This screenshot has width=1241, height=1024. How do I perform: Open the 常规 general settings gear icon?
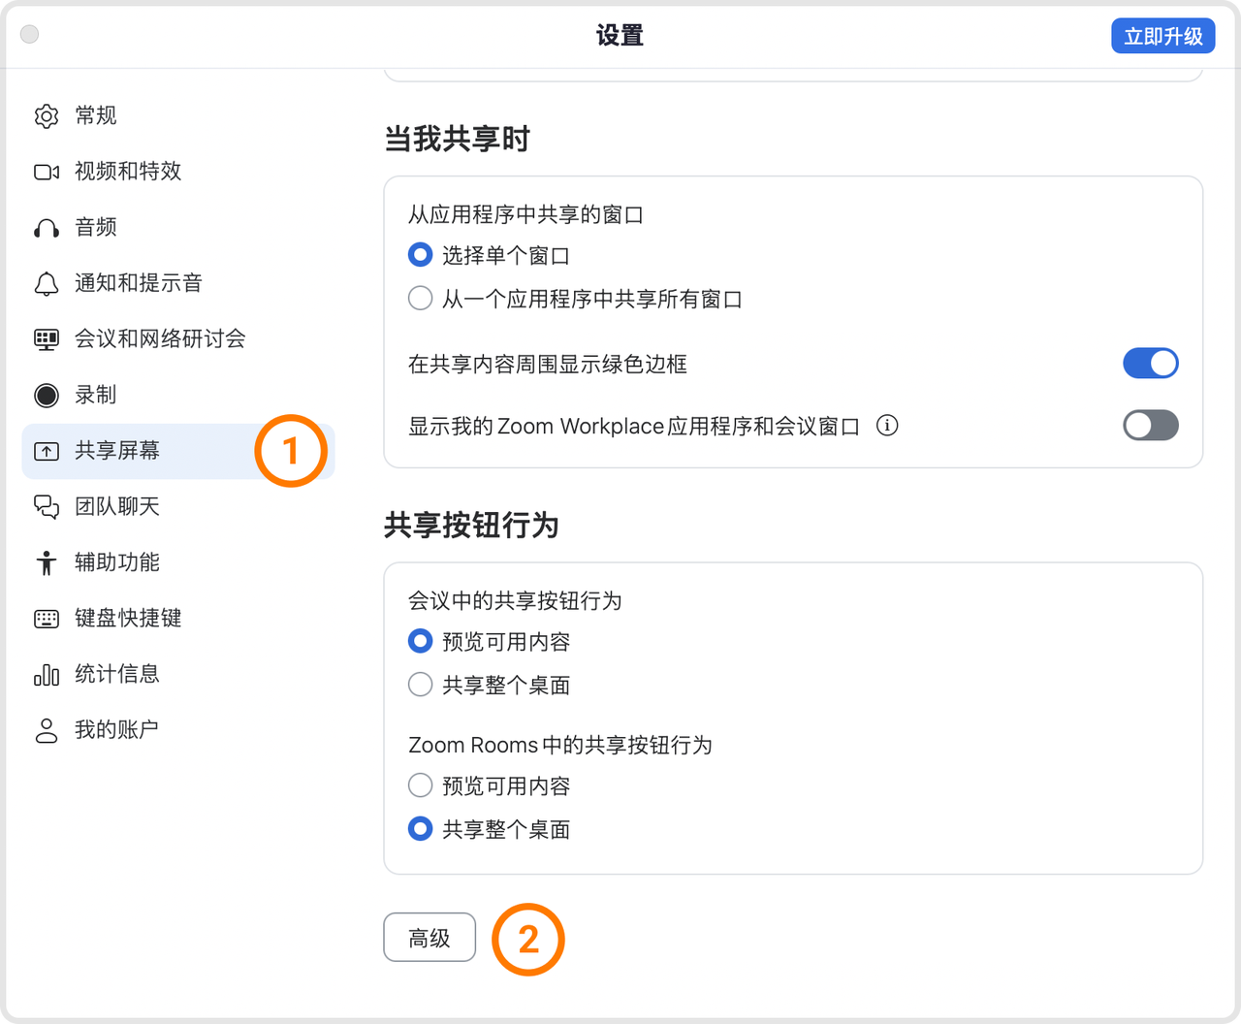46,115
